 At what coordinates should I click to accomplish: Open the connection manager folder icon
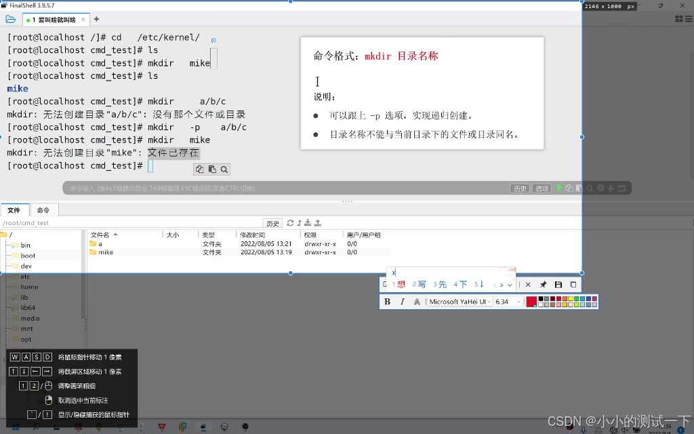(x=9, y=19)
